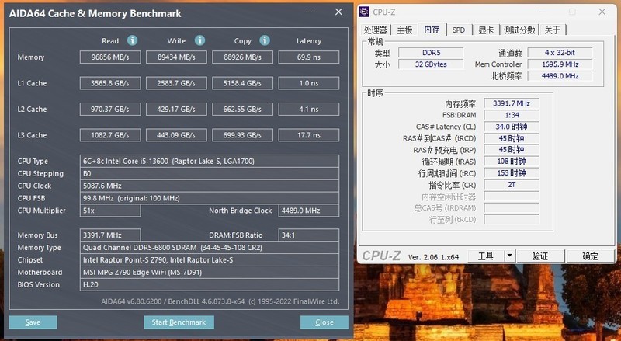Click the DRAM:FSB Ratio value 34:1
The width and height of the screenshot is (621, 341).
[308, 235]
